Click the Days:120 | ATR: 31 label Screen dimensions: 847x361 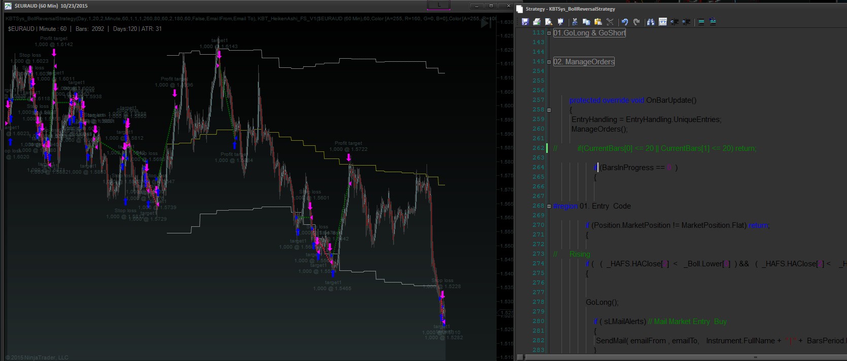tap(137, 29)
